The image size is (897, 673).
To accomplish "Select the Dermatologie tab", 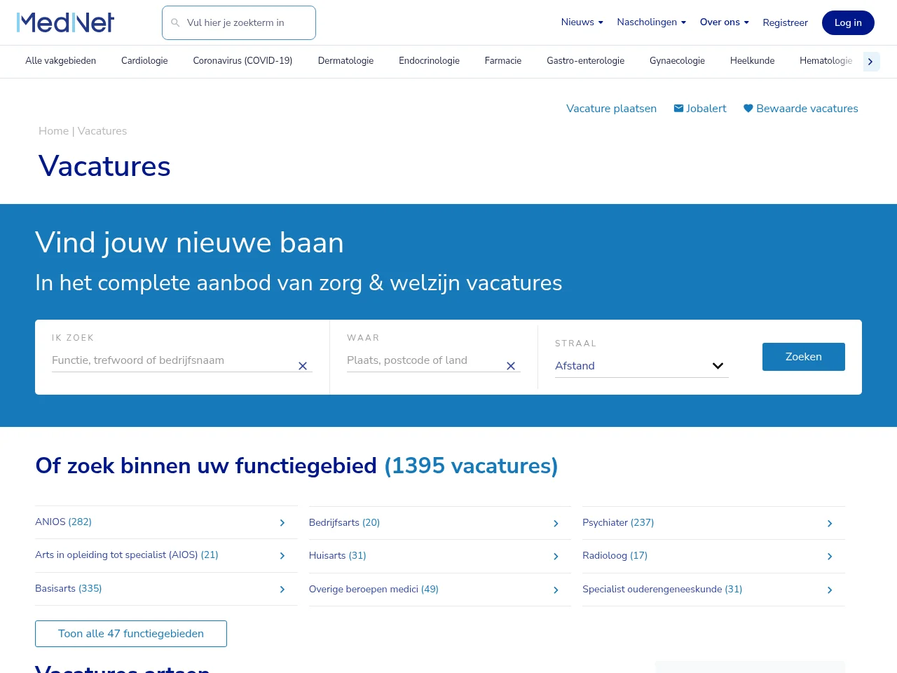I will (345, 61).
